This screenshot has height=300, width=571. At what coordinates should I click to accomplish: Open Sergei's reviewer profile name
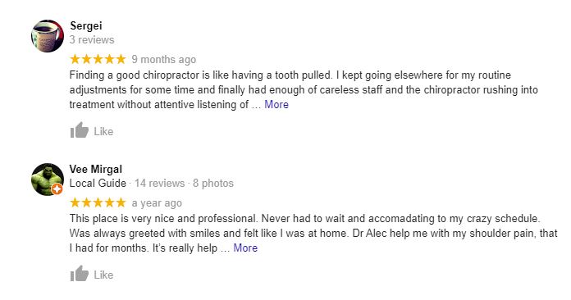[86, 25]
